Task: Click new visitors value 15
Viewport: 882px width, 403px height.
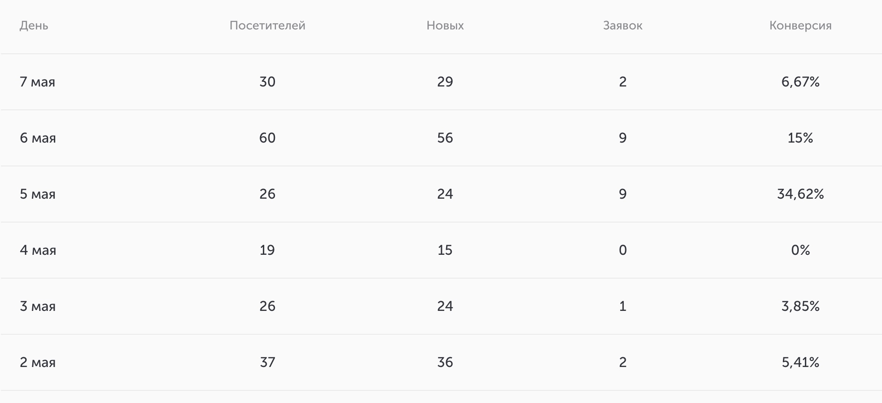Action: [445, 250]
